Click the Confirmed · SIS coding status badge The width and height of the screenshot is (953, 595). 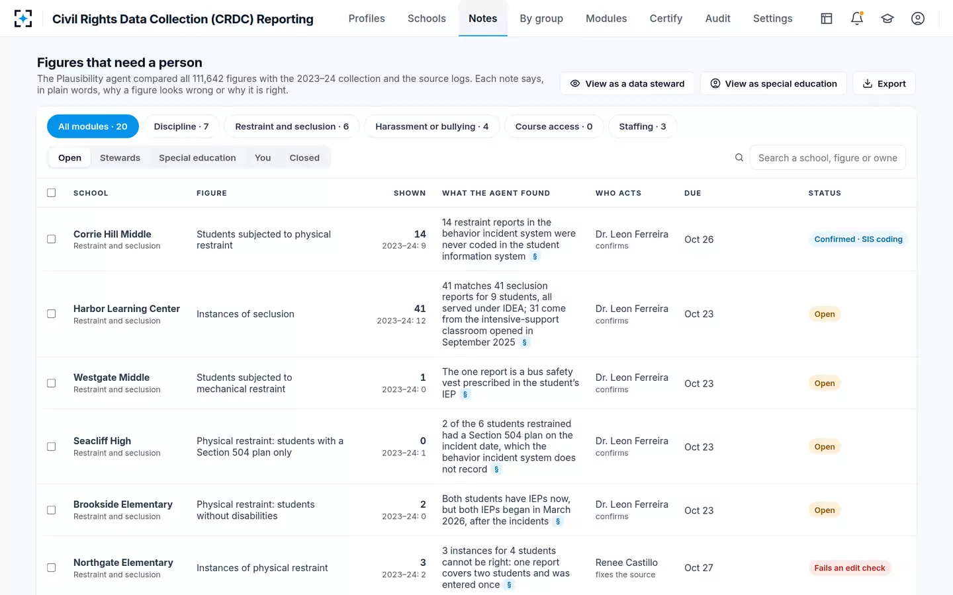pyautogui.click(x=858, y=239)
